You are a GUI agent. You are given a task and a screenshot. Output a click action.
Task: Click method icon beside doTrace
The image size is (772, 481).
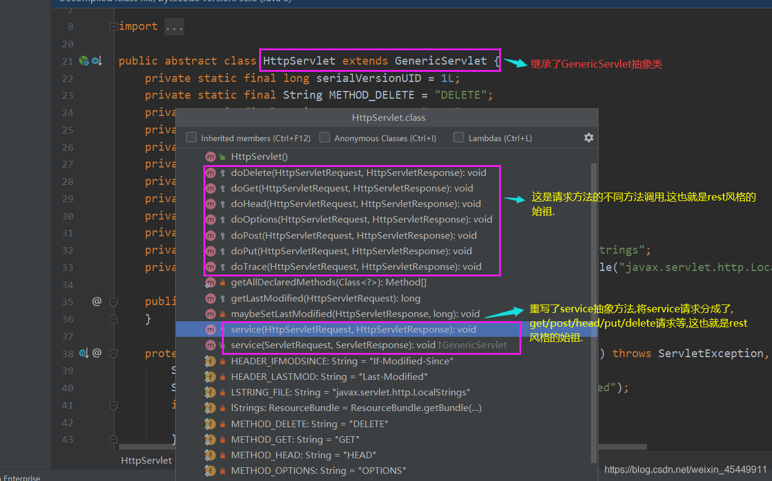210,266
